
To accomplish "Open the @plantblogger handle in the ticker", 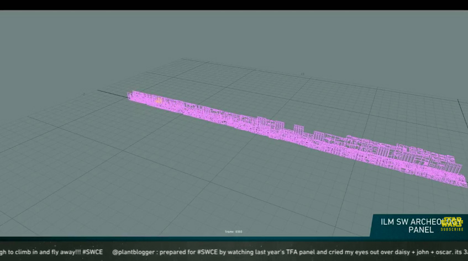I will [x=132, y=252].
